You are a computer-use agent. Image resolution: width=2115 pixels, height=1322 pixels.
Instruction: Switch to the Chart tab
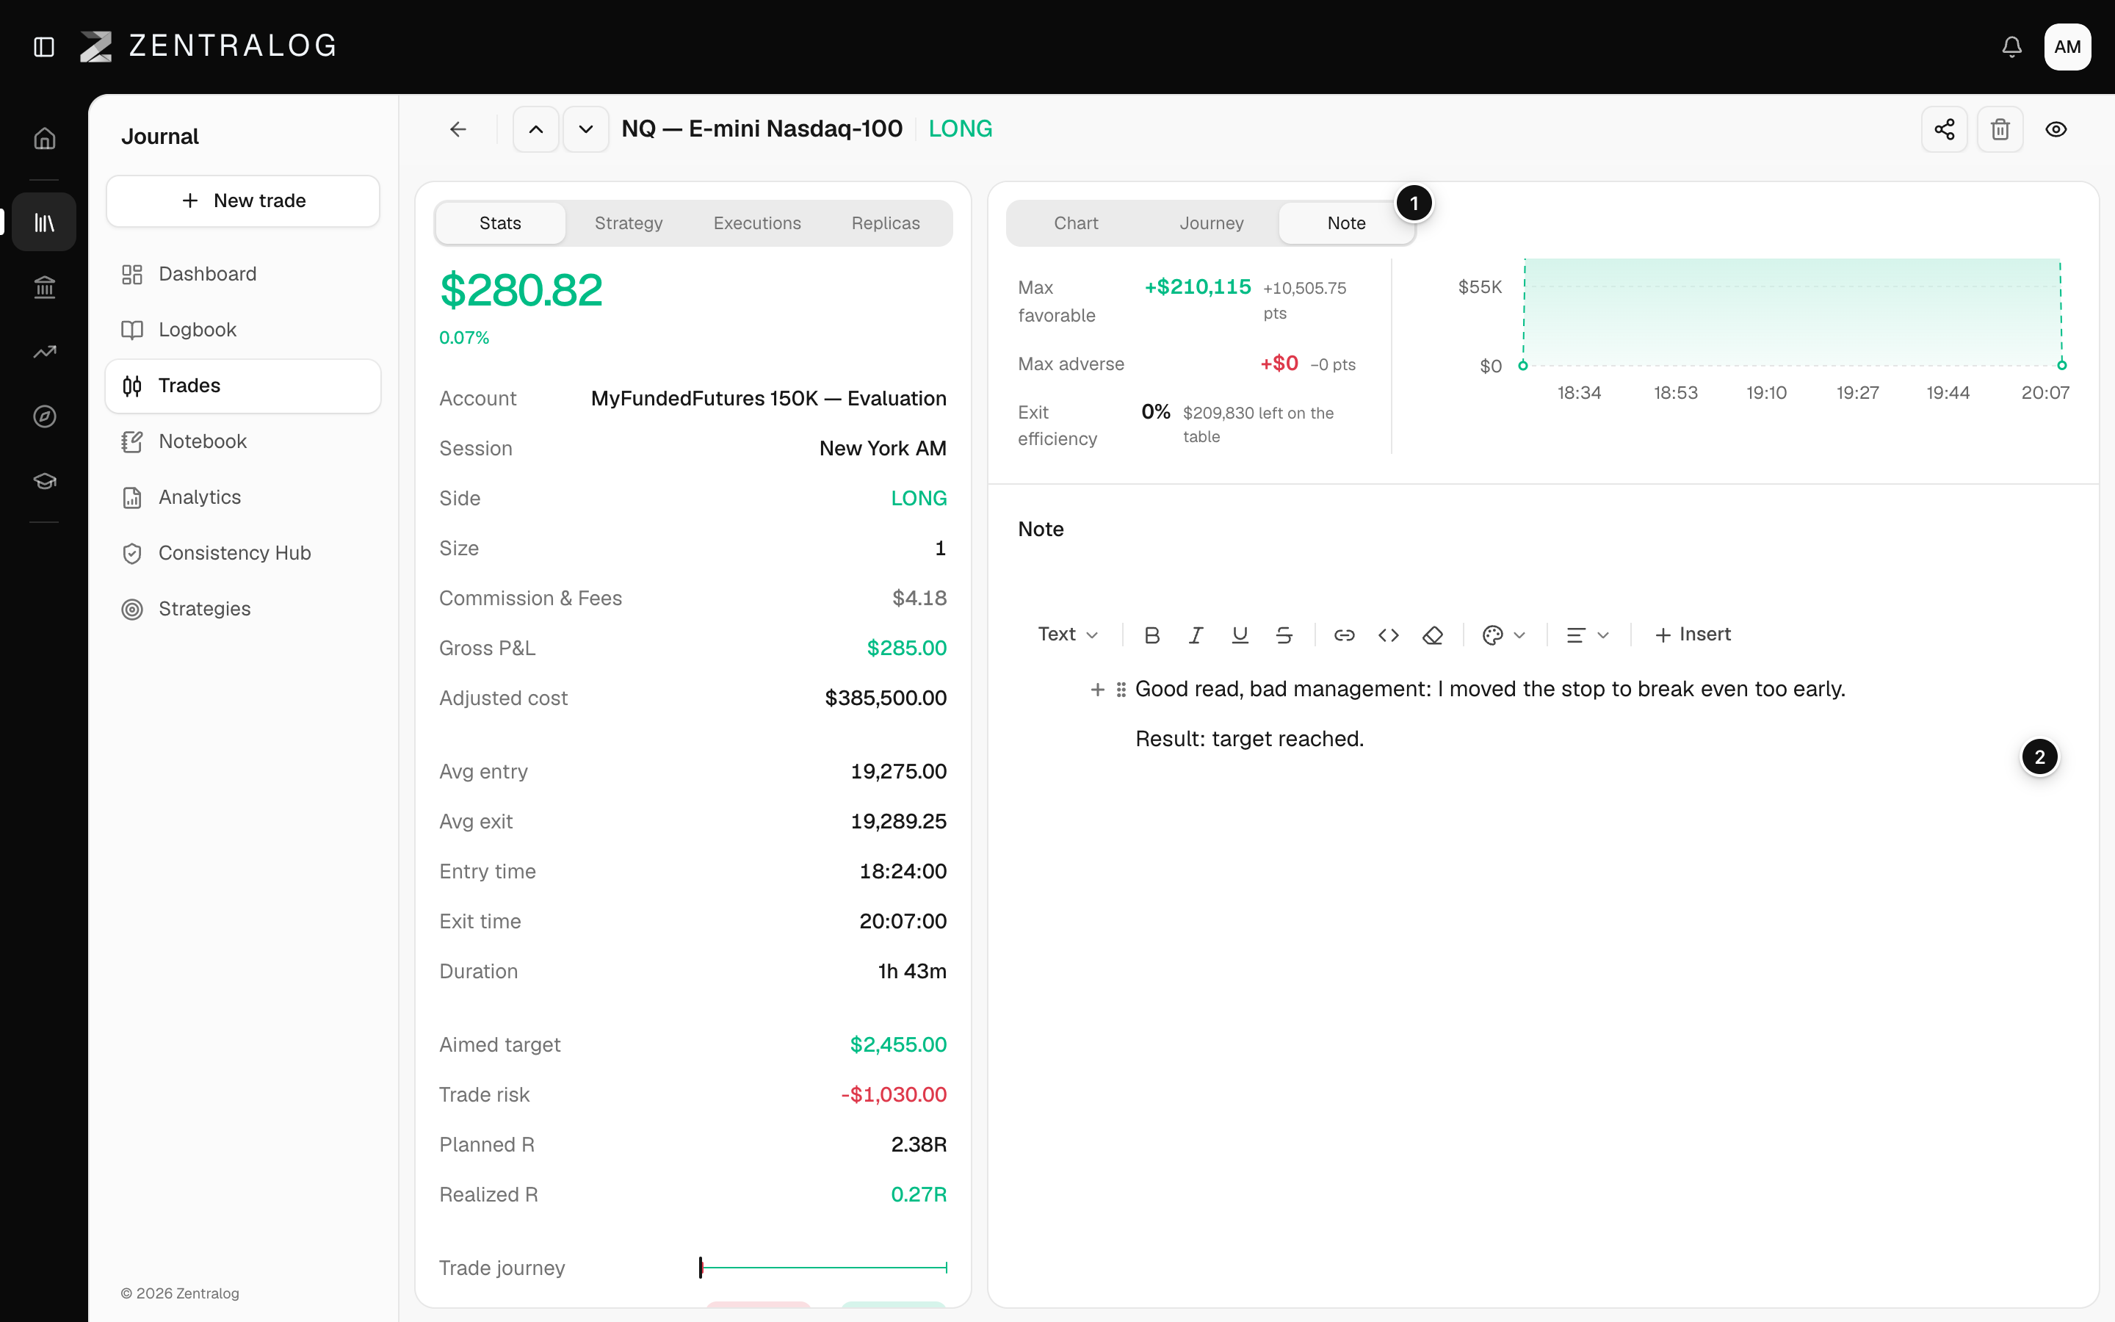(1076, 223)
